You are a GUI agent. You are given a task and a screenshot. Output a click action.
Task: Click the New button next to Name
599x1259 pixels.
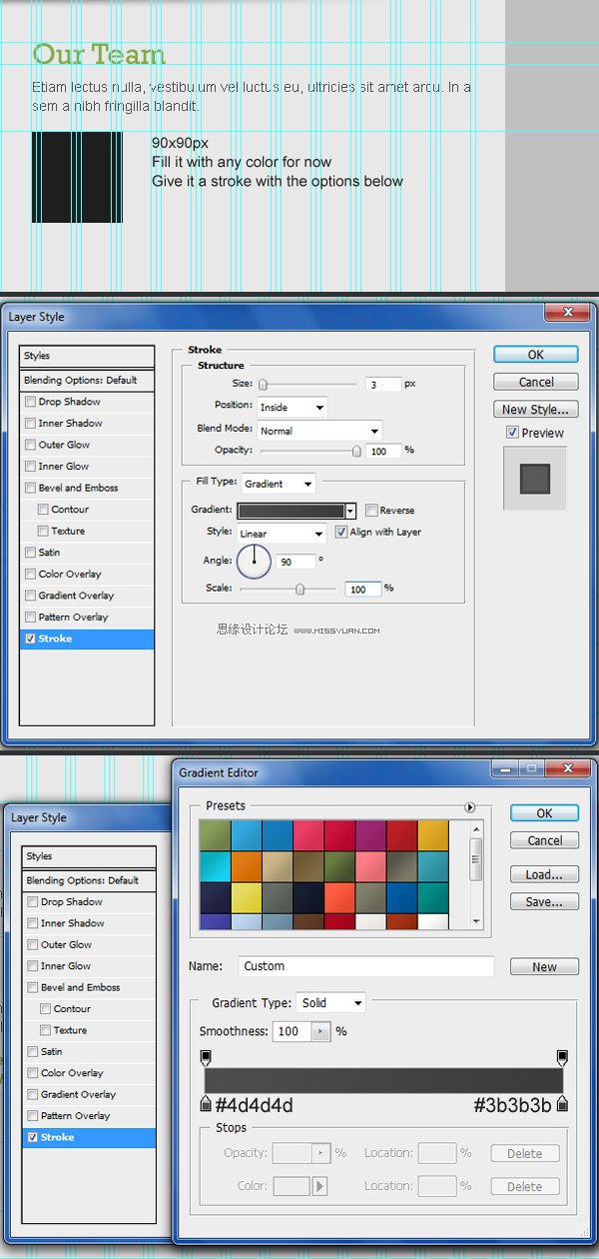(545, 967)
